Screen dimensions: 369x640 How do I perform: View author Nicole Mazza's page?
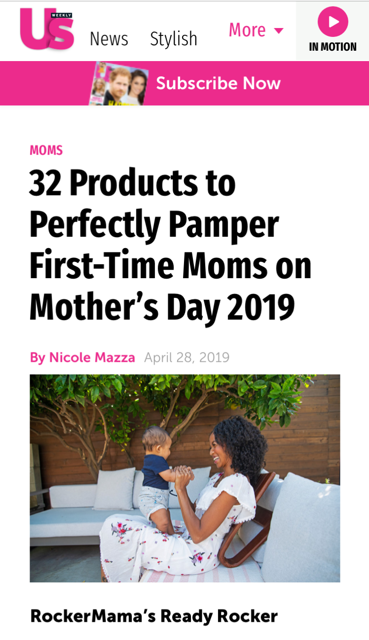(92, 357)
